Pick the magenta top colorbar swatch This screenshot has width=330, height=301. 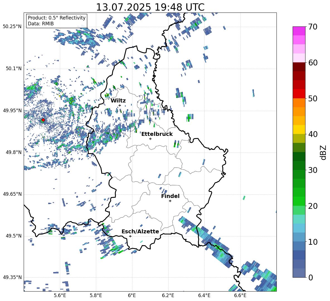tap(299, 31)
